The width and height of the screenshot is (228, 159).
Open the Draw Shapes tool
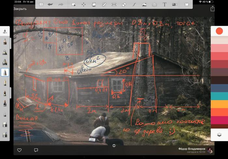124,5
